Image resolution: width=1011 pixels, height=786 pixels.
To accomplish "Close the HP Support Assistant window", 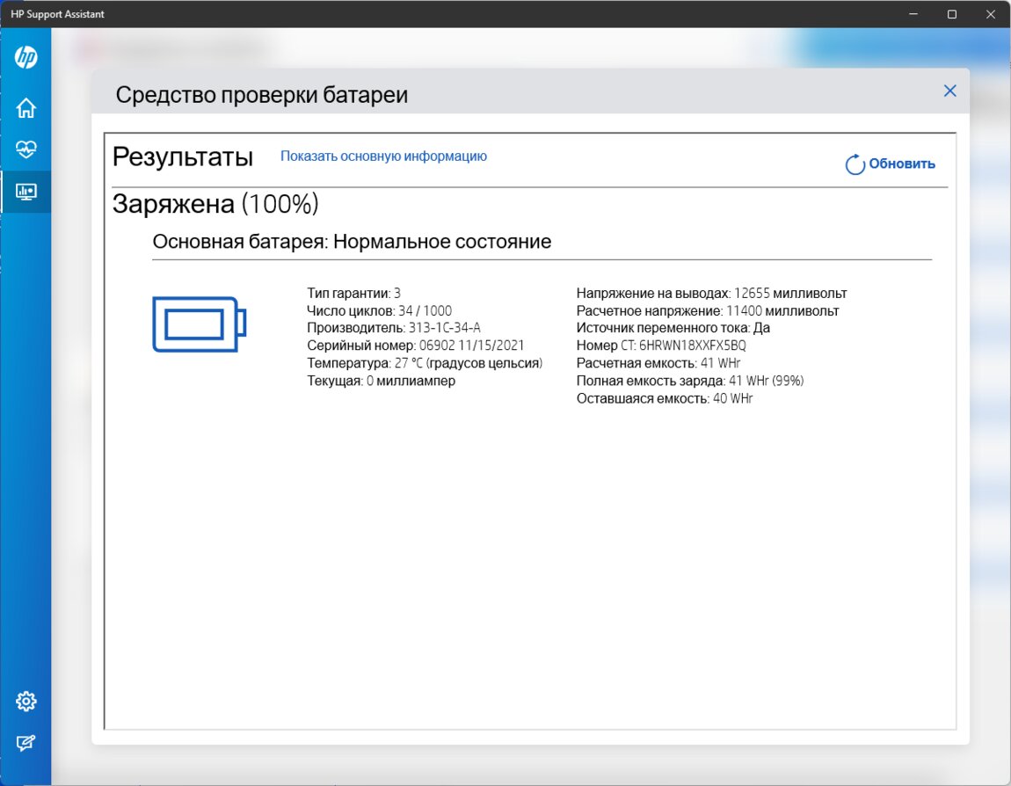I will [x=991, y=14].
